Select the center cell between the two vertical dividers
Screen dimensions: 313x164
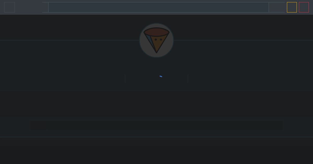[x=156, y=79]
